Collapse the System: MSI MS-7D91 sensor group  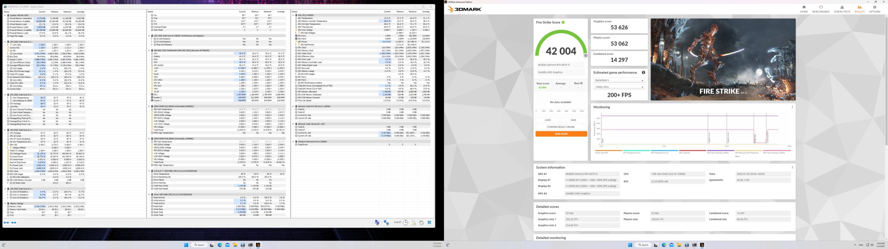5,15
